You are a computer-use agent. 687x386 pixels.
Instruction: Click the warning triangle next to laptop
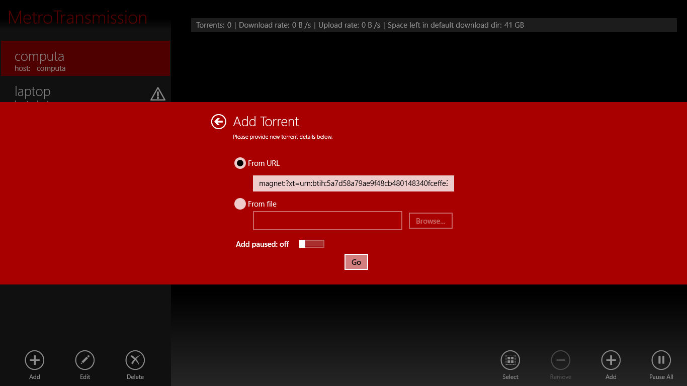click(x=157, y=94)
